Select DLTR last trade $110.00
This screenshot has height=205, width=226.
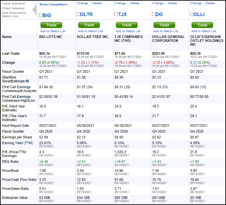[83, 53]
